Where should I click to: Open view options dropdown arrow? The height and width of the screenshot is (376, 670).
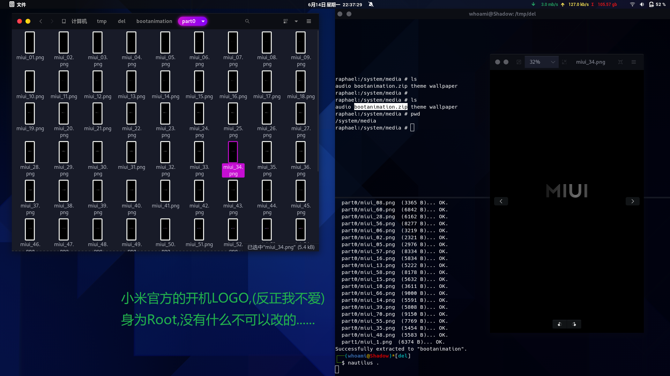pos(296,21)
